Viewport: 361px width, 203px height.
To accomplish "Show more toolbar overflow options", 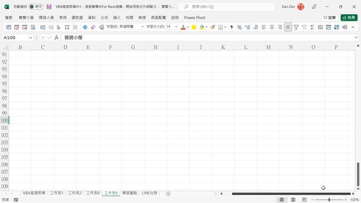I will 353,27.
